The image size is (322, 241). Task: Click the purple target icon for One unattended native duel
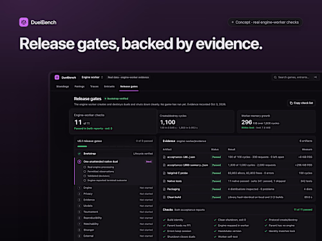click(x=79, y=161)
